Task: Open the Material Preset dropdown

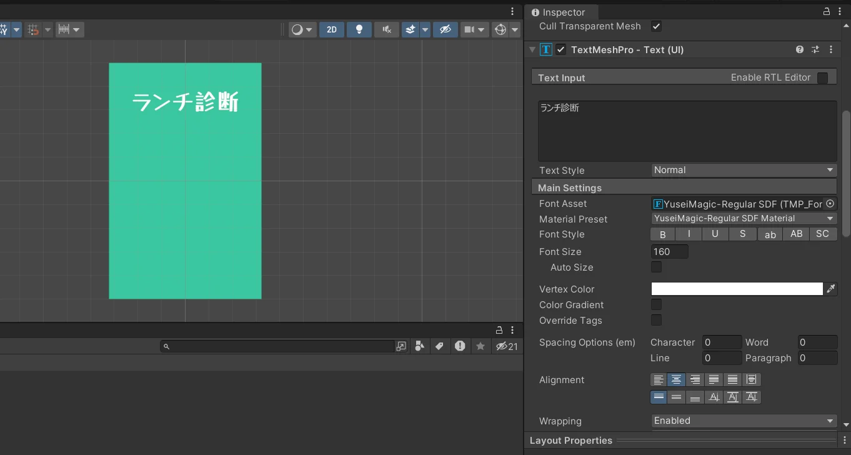Action: (744, 219)
